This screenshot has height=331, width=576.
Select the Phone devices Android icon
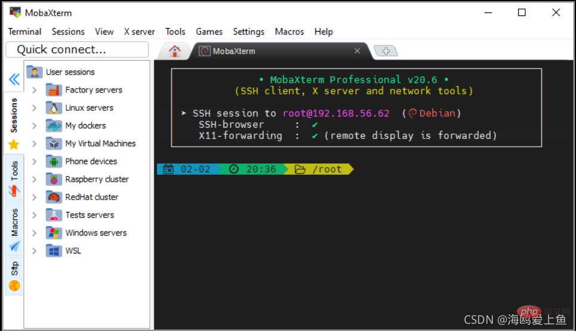point(54,162)
